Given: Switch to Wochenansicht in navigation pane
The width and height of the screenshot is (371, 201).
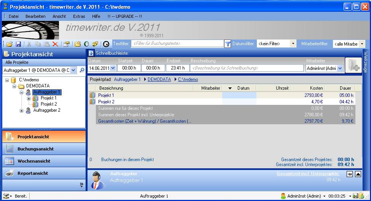Looking at the screenshot, I should [x=44, y=161].
